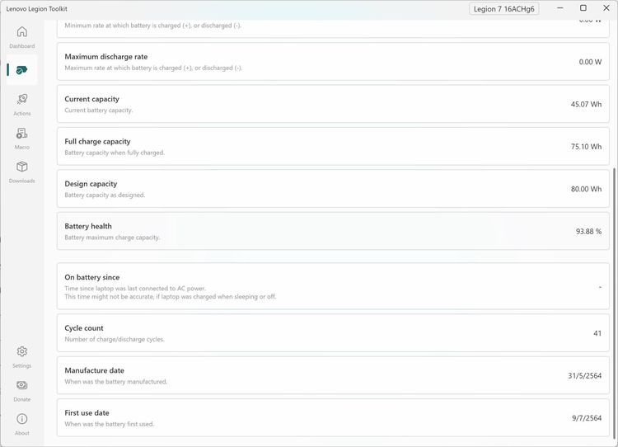Click the Donate icon

click(x=22, y=390)
